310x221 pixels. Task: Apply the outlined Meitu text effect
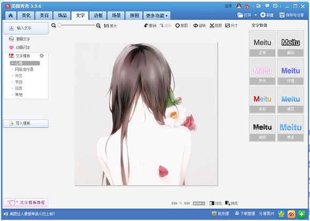pyautogui.click(x=291, y=44)
